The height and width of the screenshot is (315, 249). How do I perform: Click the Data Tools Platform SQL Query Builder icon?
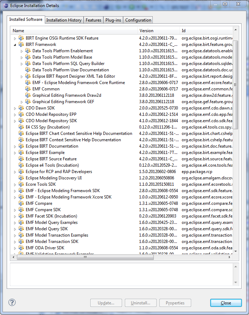tap(28, 64)
